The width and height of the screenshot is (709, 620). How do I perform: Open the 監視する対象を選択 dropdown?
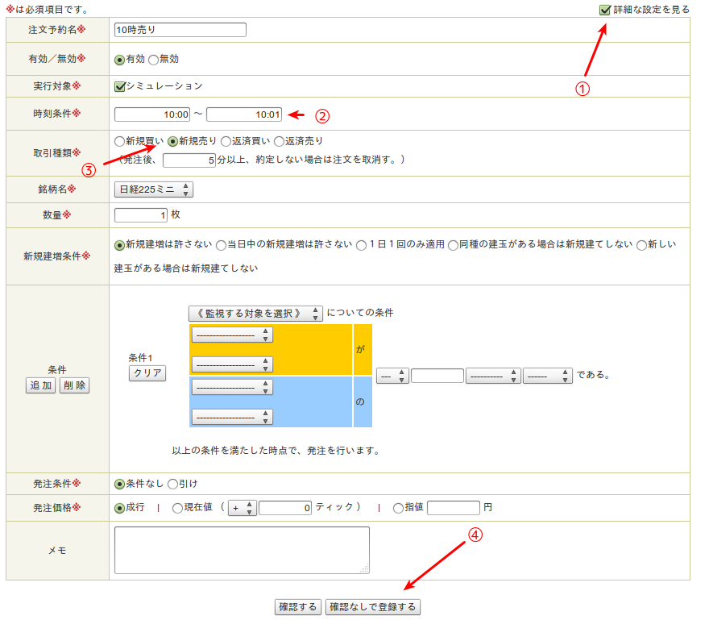coord(255,313)
